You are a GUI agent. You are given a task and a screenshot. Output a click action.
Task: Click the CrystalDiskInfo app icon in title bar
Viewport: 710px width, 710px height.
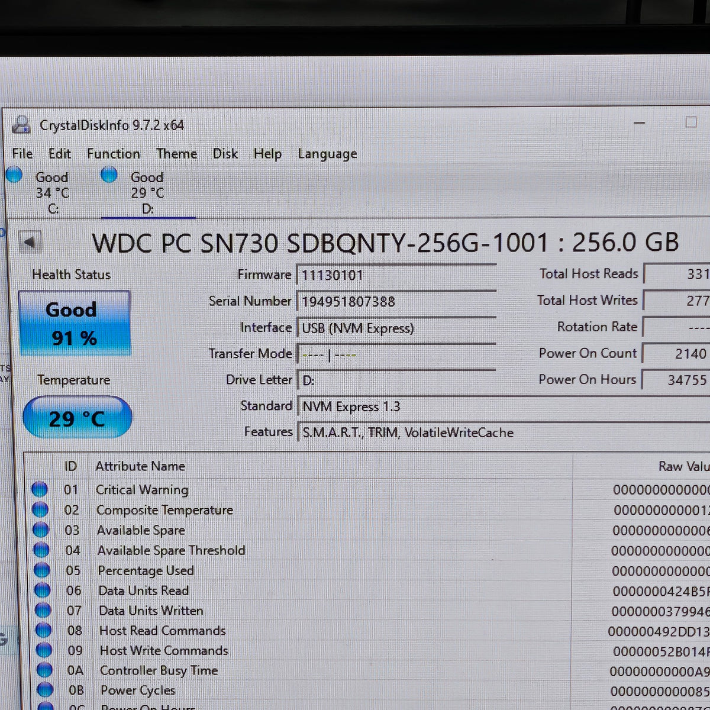(22, 125)
